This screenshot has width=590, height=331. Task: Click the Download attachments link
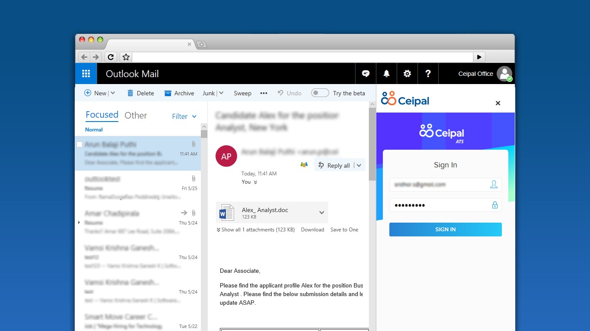tap(313, 230)
